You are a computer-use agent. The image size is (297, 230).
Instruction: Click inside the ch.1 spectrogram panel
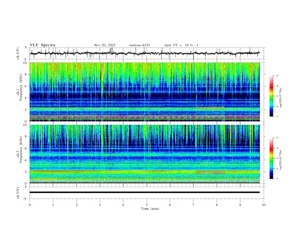pyautogui.click(x=144, y=92)
